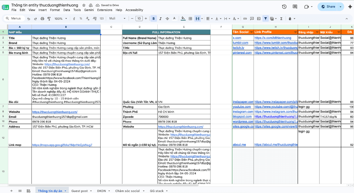Toggle bold formatting

tap(153, 19)
